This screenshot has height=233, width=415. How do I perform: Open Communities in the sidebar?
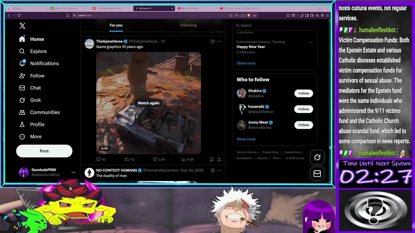click(x=39, y=112)
